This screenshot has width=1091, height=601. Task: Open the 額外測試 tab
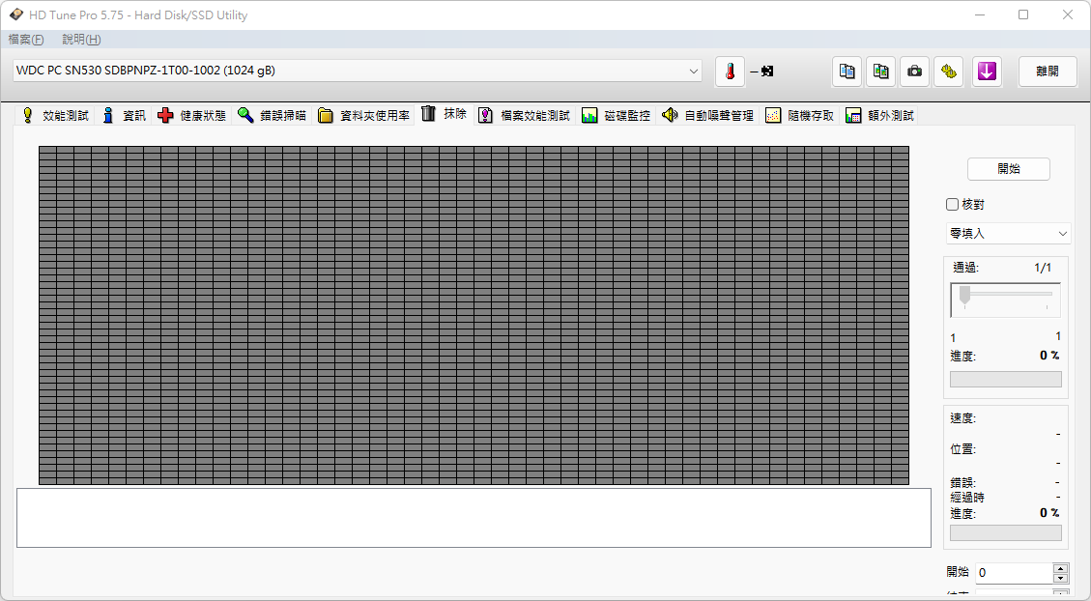coord(880,116)
